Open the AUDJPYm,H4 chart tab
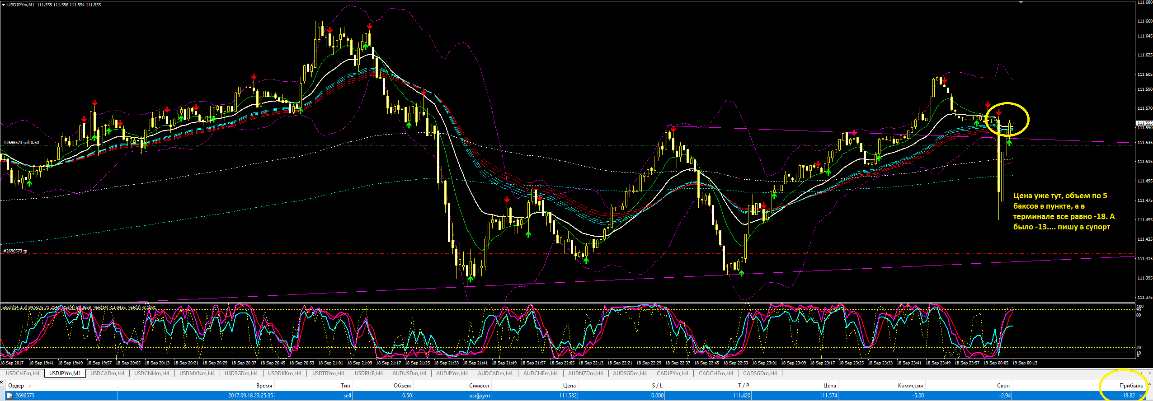This screenshot has width=1153, height=401. [452, 373]
